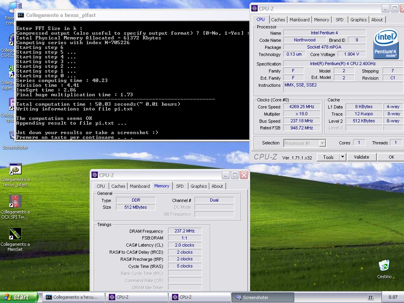Click OK in the CPU-Z window
Viewport: 404px width, 303px height.
[391, 157]
